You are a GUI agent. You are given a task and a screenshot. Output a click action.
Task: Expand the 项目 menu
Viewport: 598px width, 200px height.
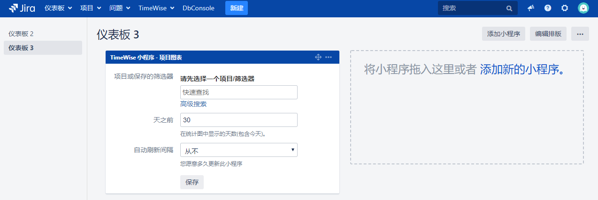(90, 8)
